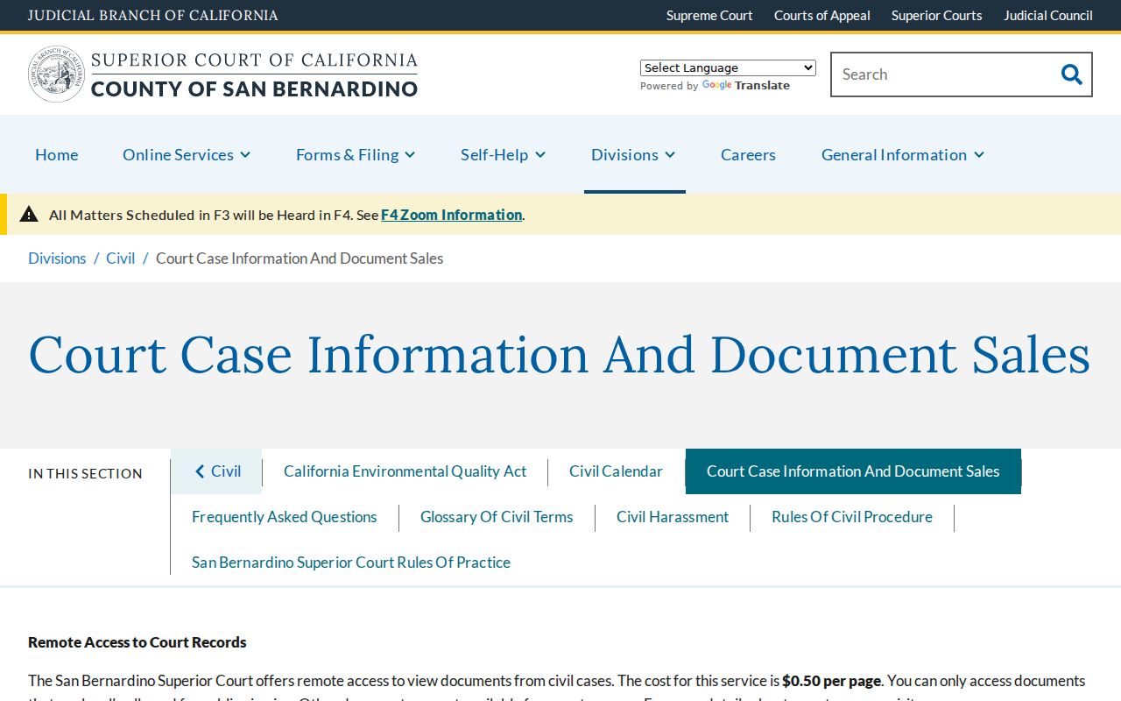Open Frequently Asked Questions section
Viewport: 1121px width, 701px height.
285,517
